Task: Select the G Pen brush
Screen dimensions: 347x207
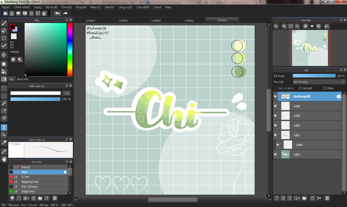Action: point(38,177)
